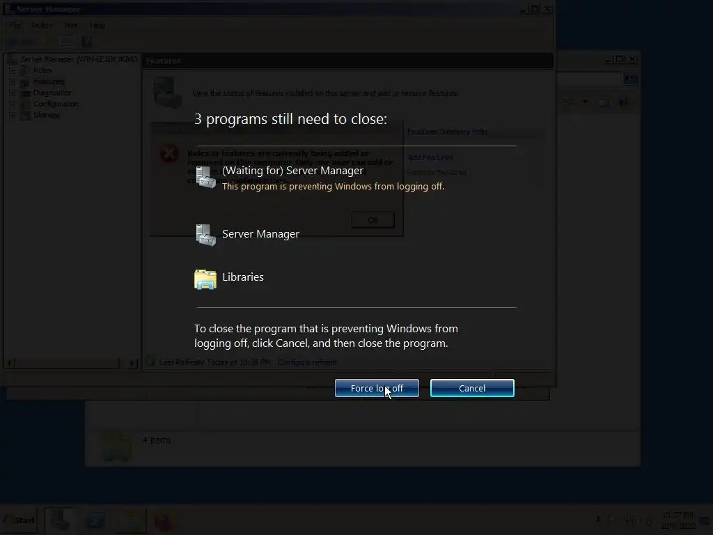Open the Help menu in Server Manager

pyautogui.click(x=97, y=25)
